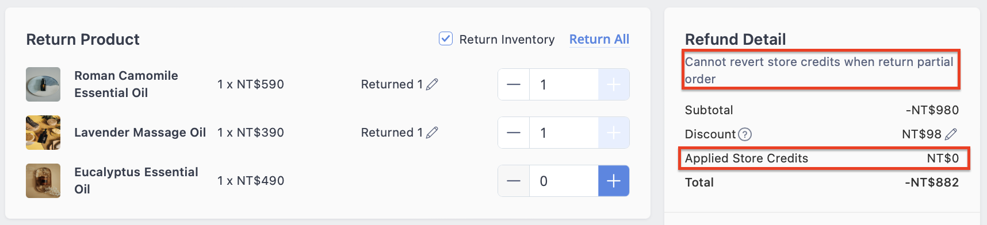Decrease Eucalyptus Essential Oil return quantity
This screenshot has height=225, width=987.
pos(514,181)
